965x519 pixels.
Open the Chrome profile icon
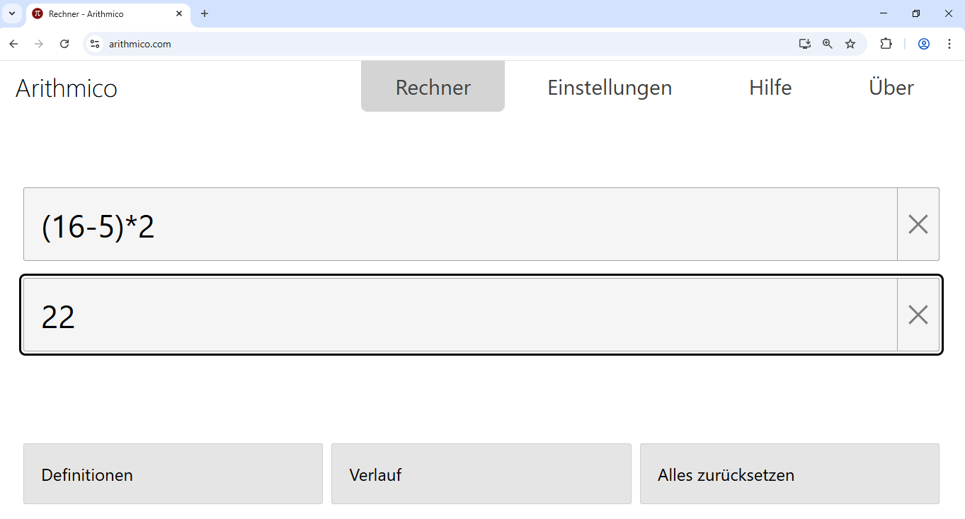click(x=924, y=44)
